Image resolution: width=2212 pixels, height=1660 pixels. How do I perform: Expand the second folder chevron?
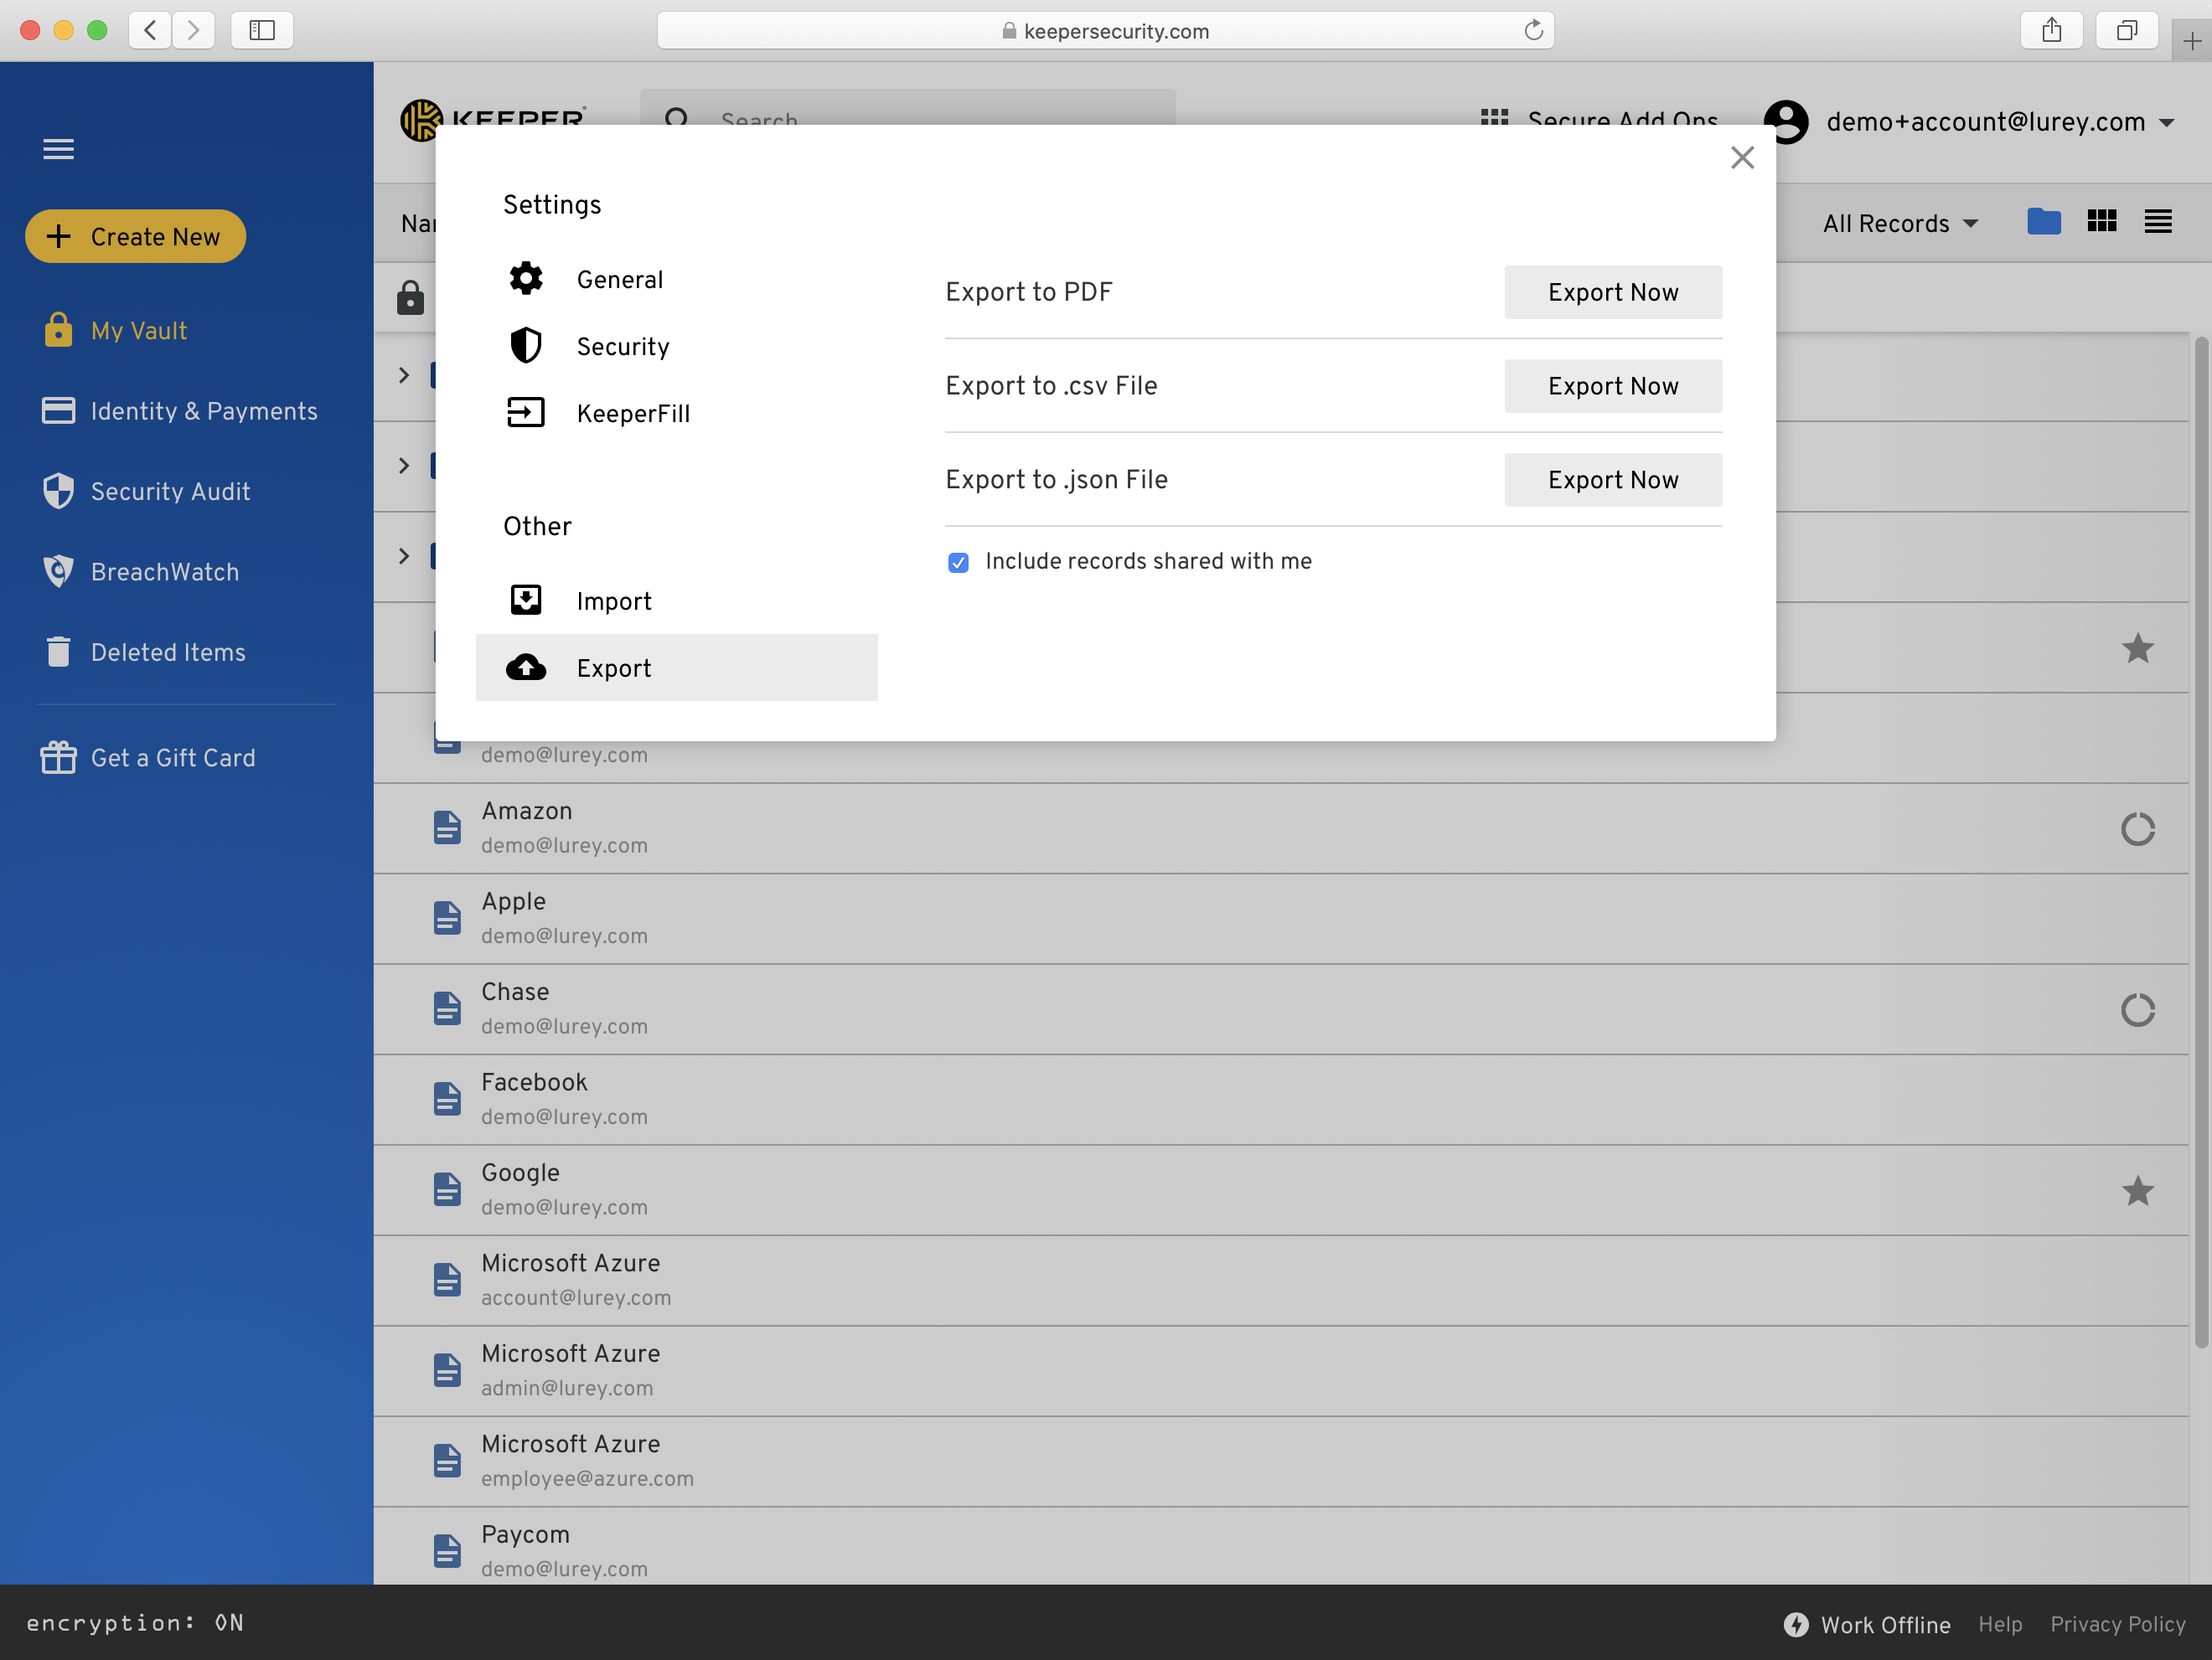404,465
